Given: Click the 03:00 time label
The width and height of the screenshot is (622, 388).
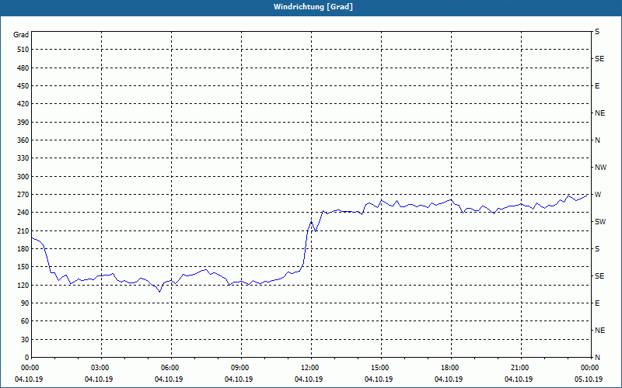Looking at the screenshot, I should click(100, 368).
